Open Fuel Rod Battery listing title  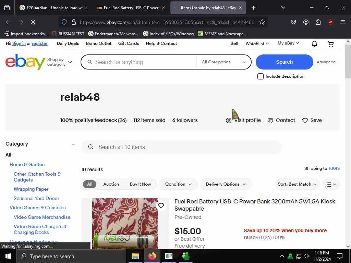(255, 205)
